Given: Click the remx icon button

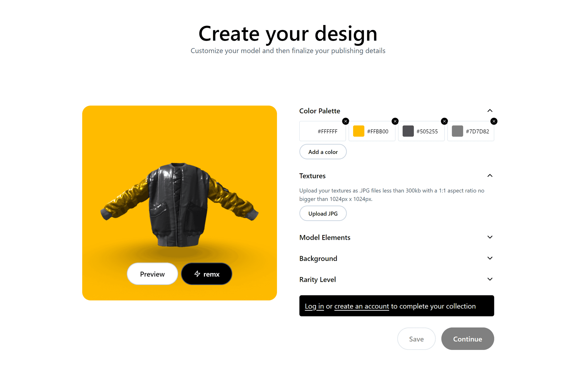Looking at the screenshot, I should point(206,274).
